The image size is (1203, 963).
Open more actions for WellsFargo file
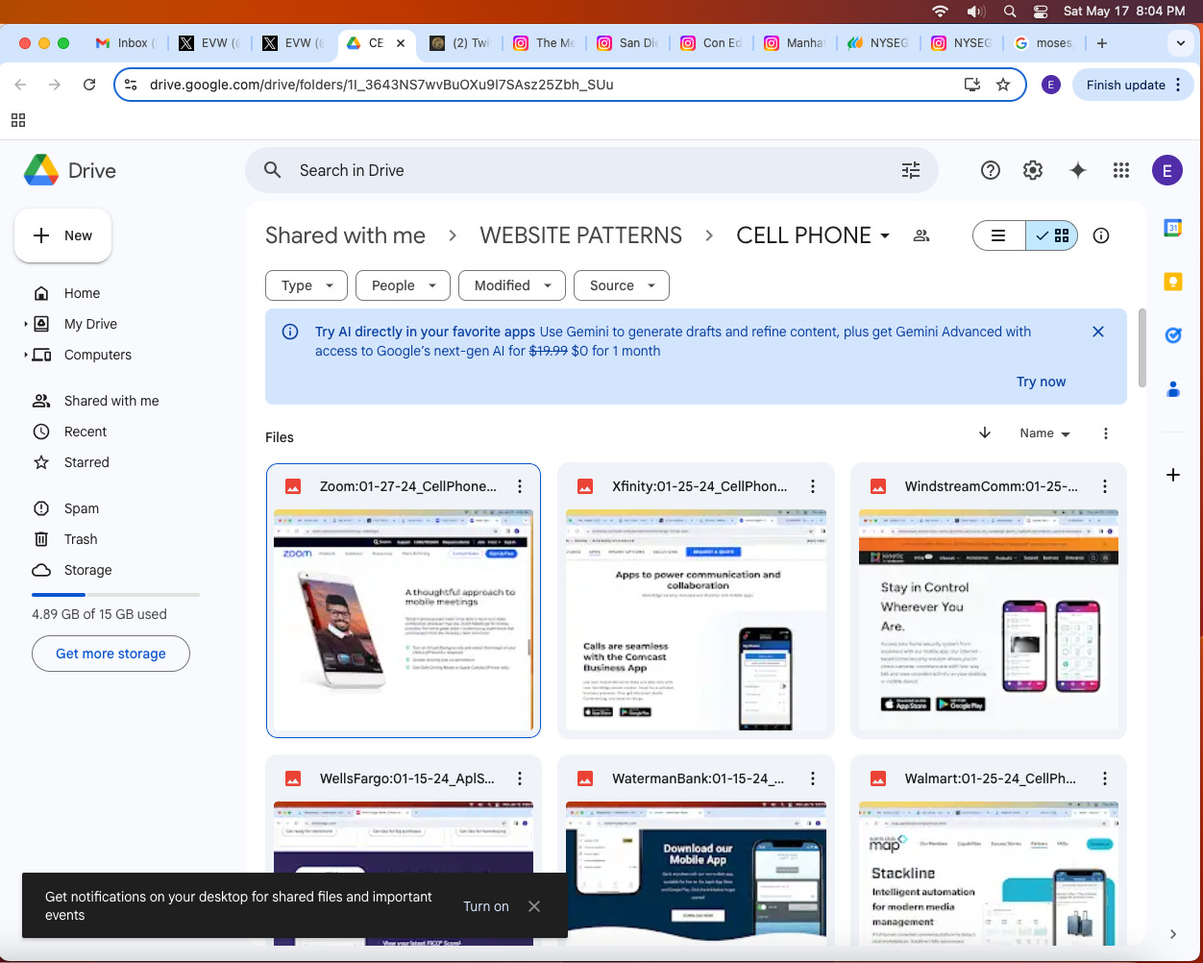[520, 778]
